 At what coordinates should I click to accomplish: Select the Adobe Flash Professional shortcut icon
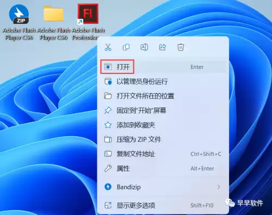(88, 22)
